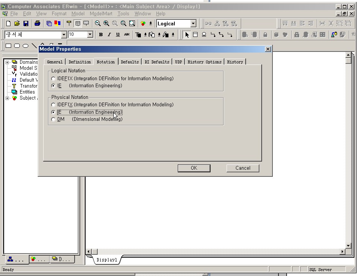This screenshot has width=357, height=276.
Task: Open the Tools menu
Action: point(123,14)
